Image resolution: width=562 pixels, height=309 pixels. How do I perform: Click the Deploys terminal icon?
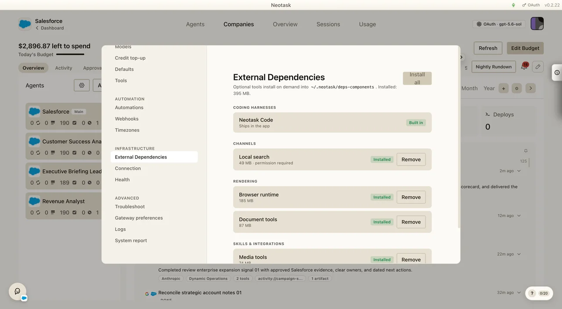pos(487,114)
